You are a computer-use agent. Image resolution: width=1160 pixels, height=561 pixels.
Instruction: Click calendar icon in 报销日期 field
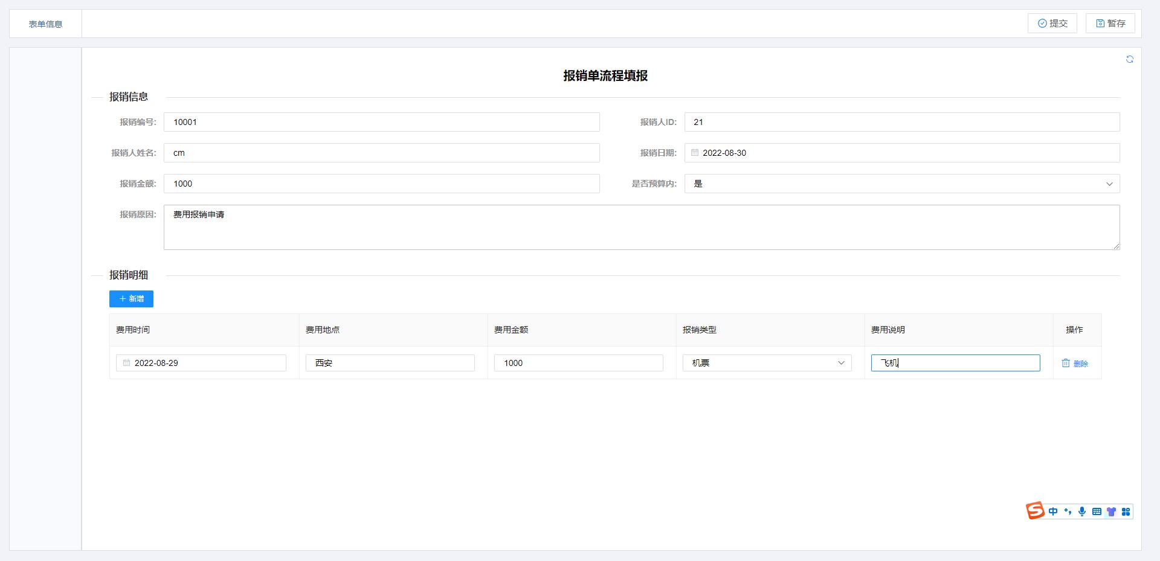pos(695,153)
